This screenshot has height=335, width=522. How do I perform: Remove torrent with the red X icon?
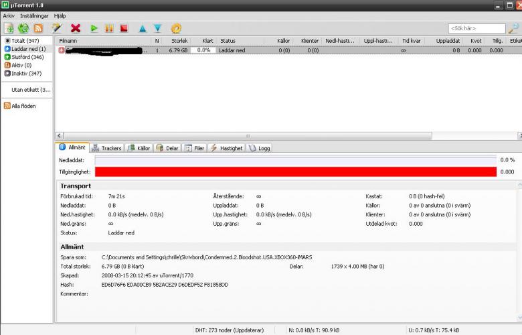pyautogui.click(x=76, y=28)
